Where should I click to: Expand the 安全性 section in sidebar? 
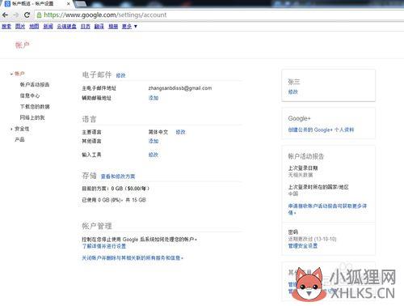[x=11, y=129]
